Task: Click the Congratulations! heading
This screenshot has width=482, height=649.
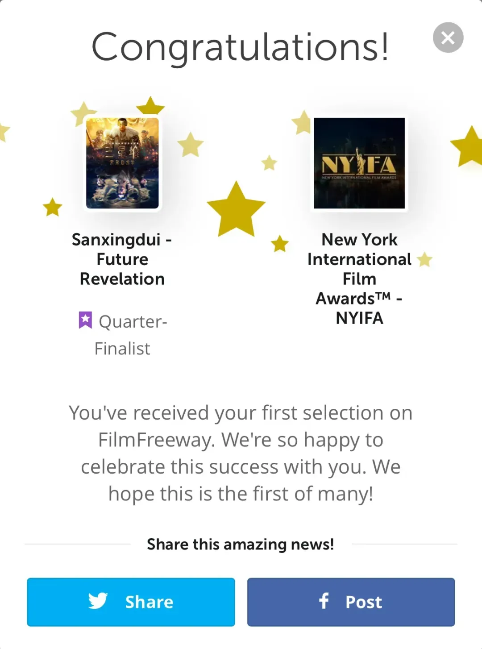Action: 240,47
